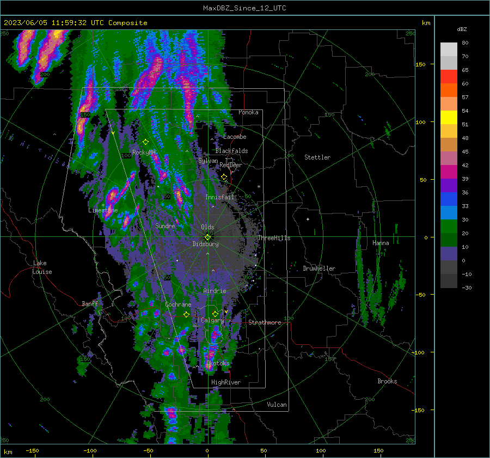Click the 80 value on the dBZ legend
490x458 pixels.
point(465,43)
